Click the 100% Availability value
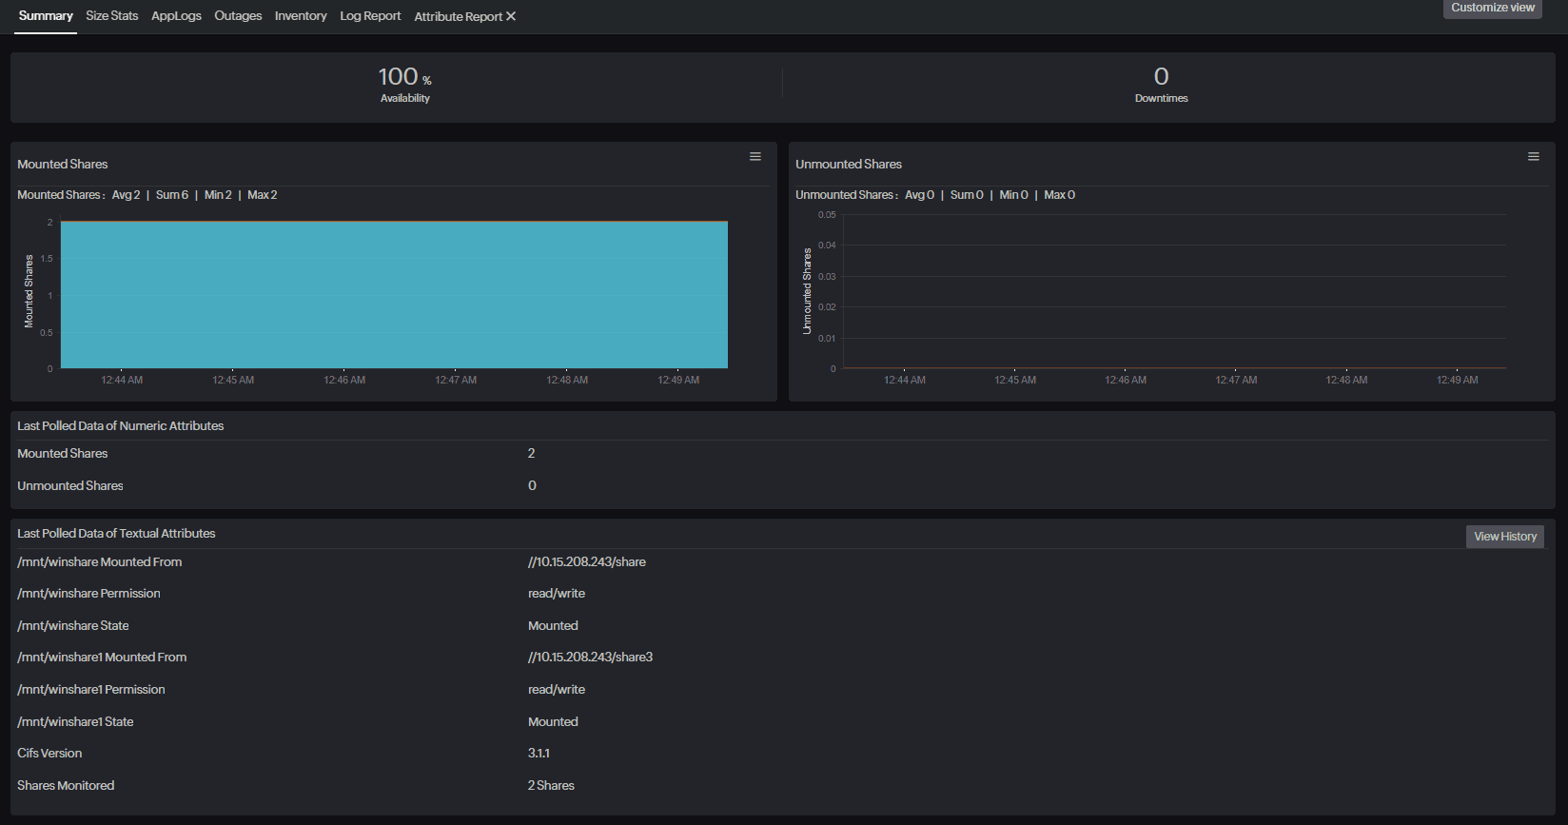1568x825 pixels. point(405,77)
